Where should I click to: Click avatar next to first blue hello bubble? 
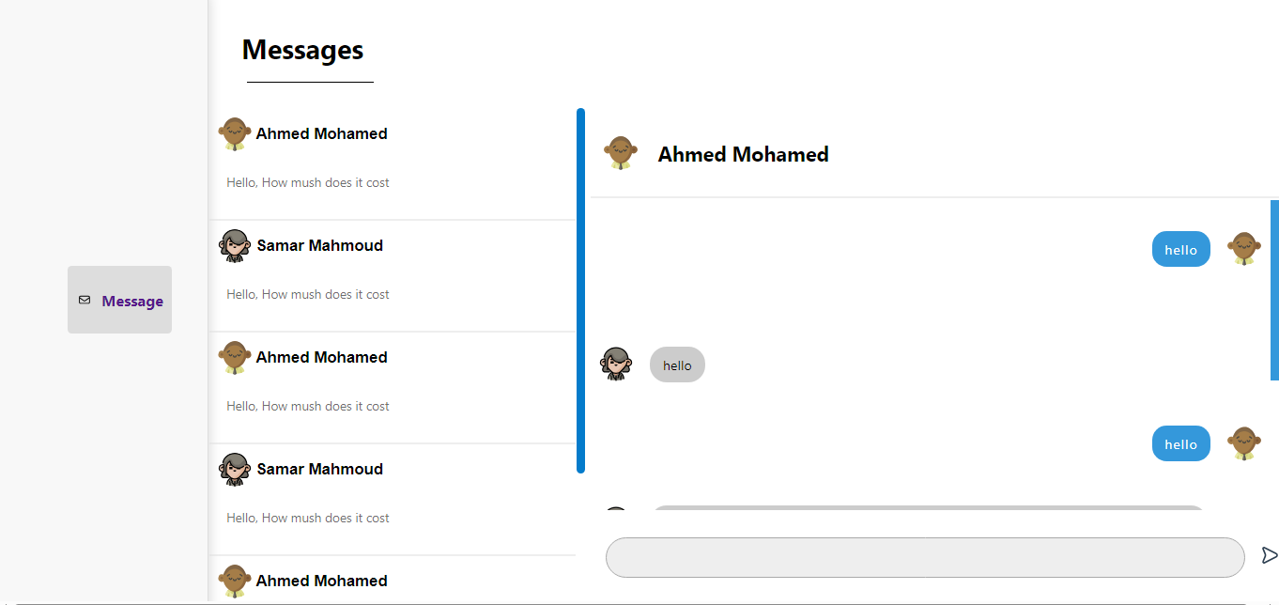pyautogui.click(x=1244, y=249)
